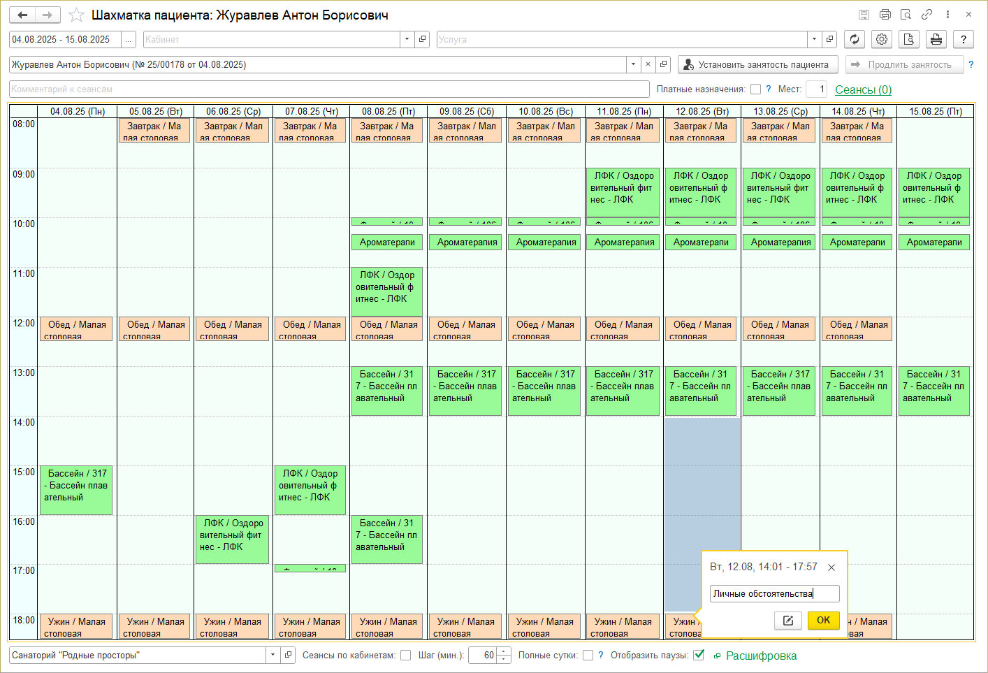Open the Кабинет field's form button
This screenshot has height=673, width=988.
click(x=423, y=40)
